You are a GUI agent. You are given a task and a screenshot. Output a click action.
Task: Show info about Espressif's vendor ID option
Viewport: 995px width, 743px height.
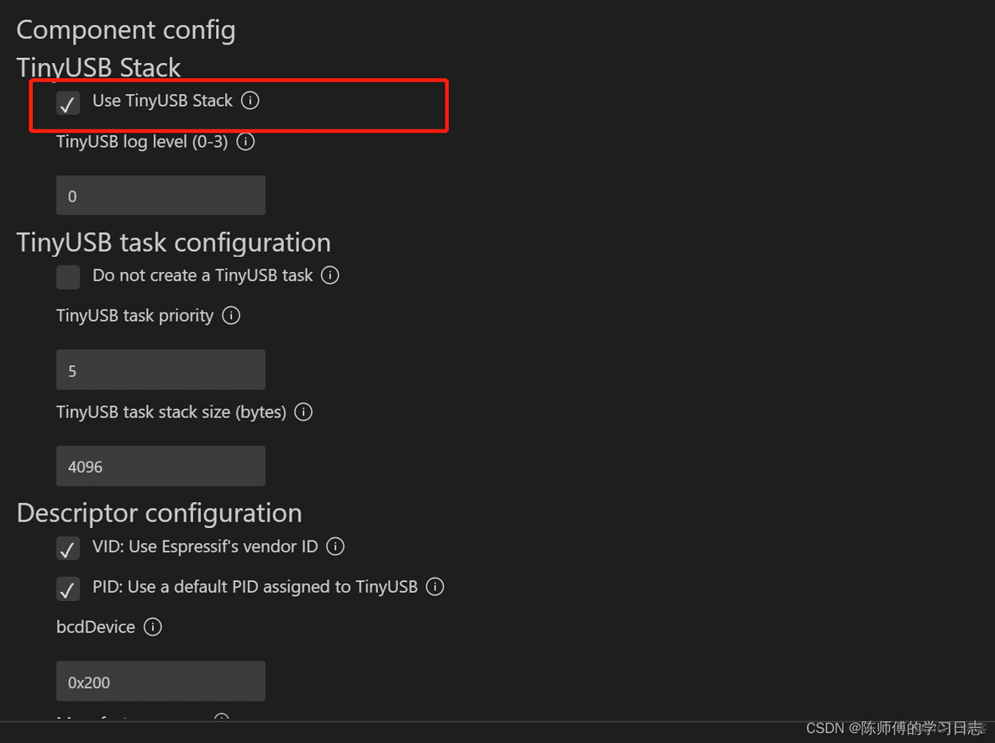(335, 547)
